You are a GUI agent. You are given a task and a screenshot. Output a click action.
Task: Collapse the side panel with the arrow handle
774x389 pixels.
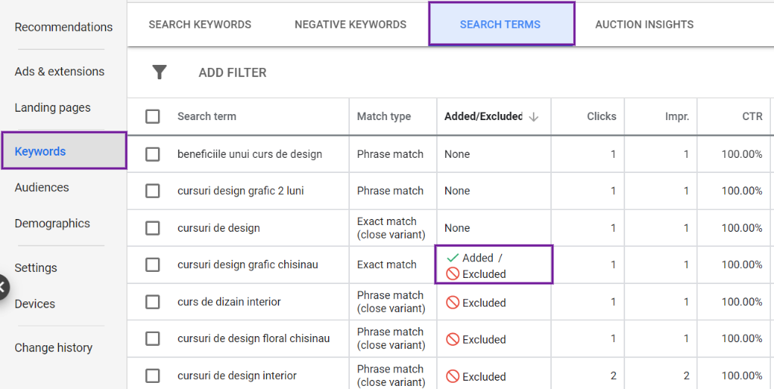2,287
